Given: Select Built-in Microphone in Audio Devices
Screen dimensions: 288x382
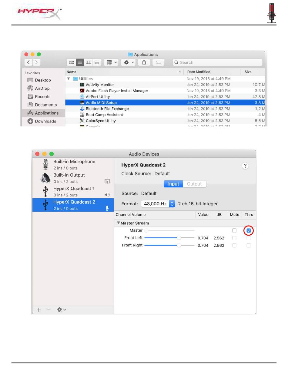Looking at the screenshot, I should 73,165.
